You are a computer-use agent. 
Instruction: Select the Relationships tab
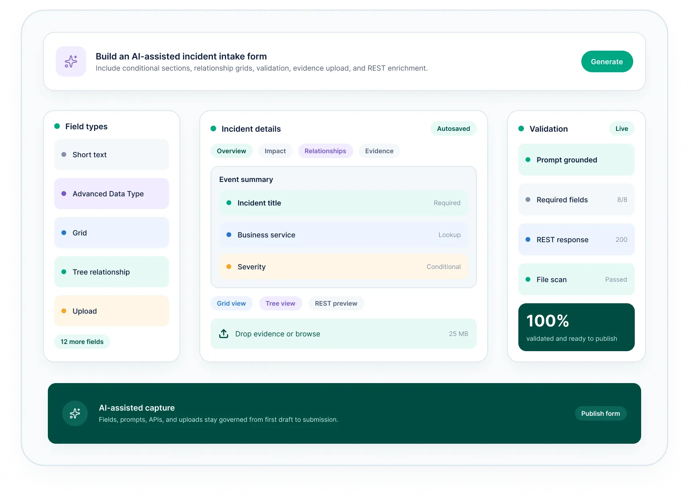(x=325, y=151)
